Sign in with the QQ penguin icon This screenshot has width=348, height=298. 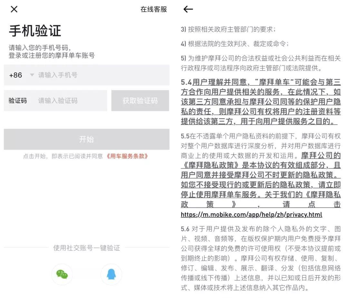(111, 274)
